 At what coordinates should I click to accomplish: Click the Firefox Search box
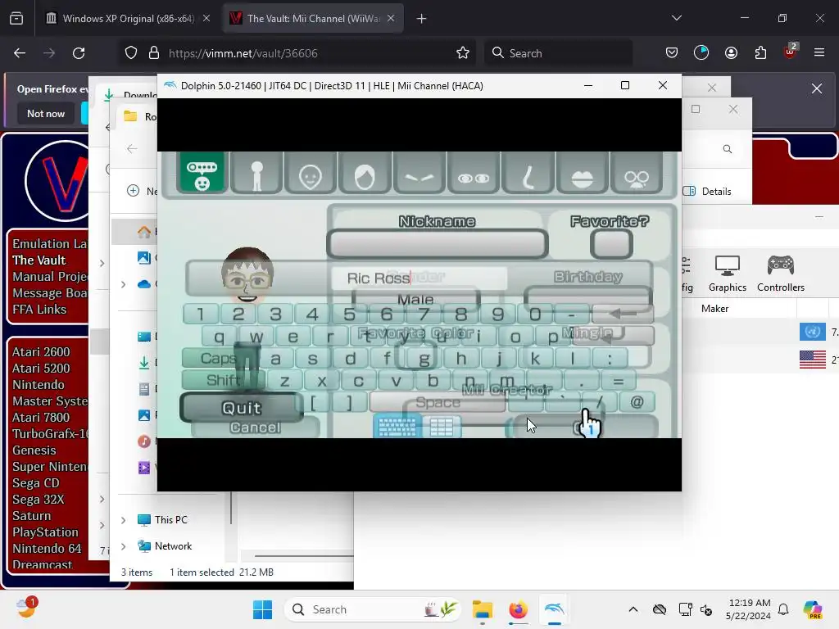pos(558,53)
